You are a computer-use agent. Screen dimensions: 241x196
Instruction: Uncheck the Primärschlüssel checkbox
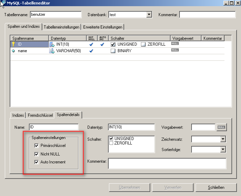click(36, 146)
